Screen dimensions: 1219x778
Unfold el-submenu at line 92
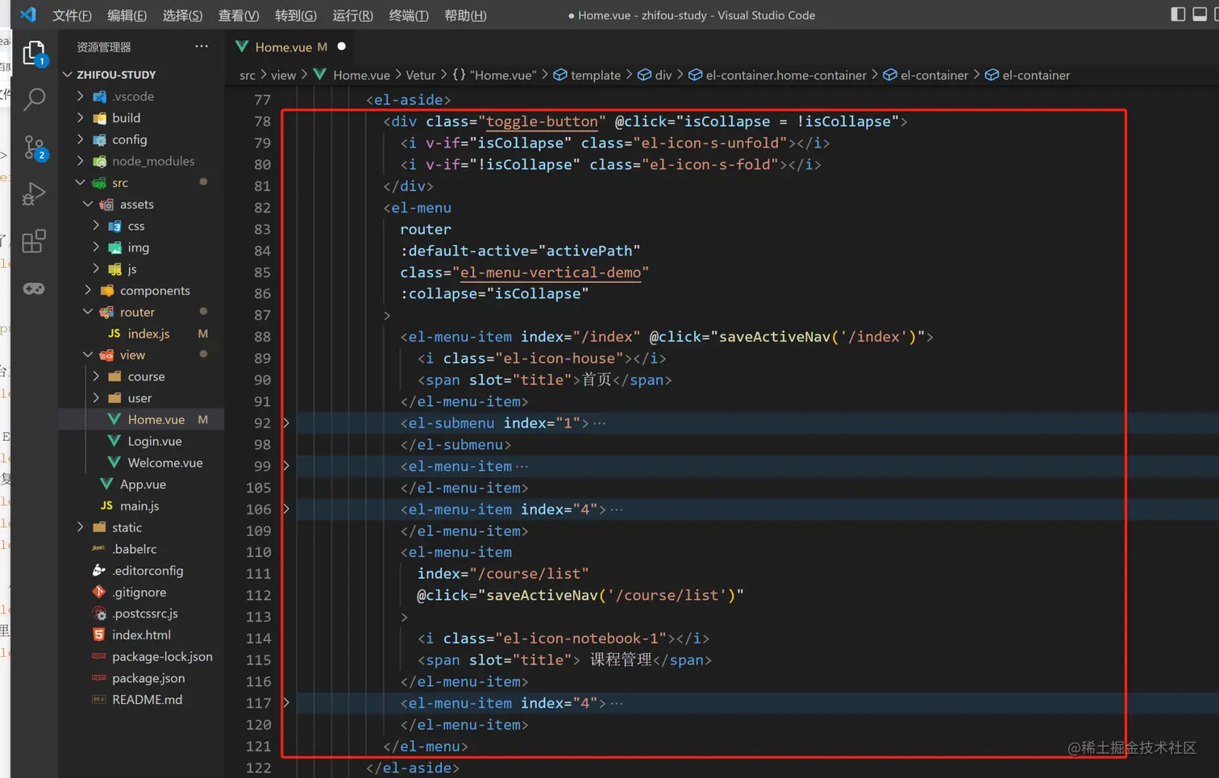[286, 422]
